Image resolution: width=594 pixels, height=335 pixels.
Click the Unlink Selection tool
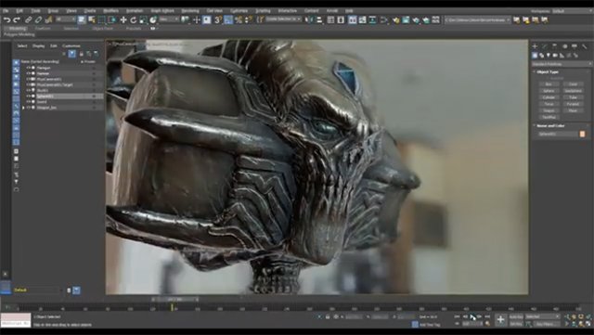[x=38, y=19]
